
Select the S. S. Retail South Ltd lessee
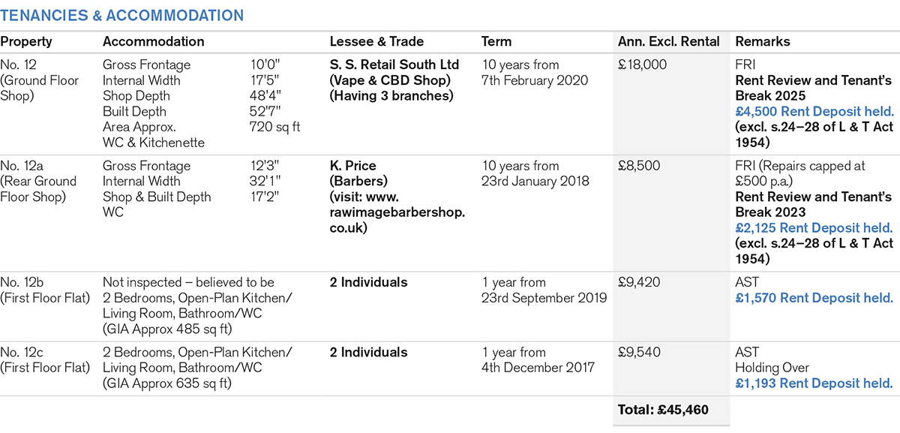394,65
